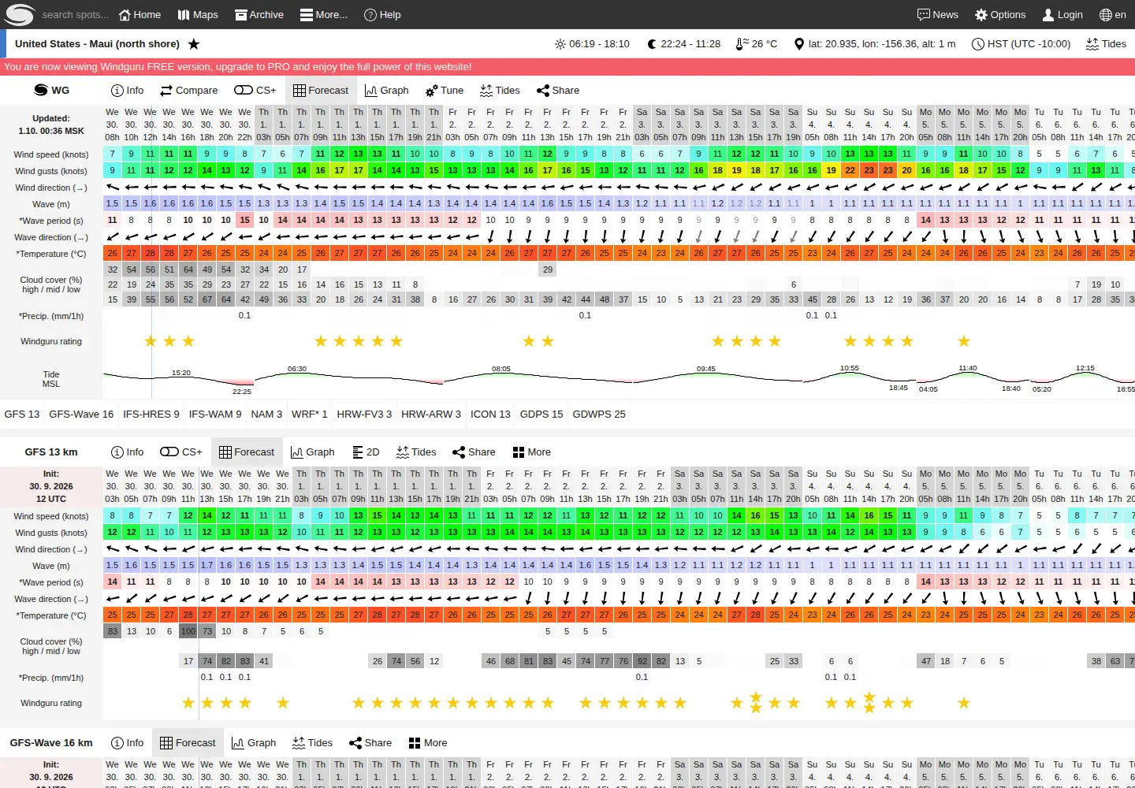This screenshot has width=1135, height=788.
Task: Open the Maps menu
Action: tap(198, 14)
